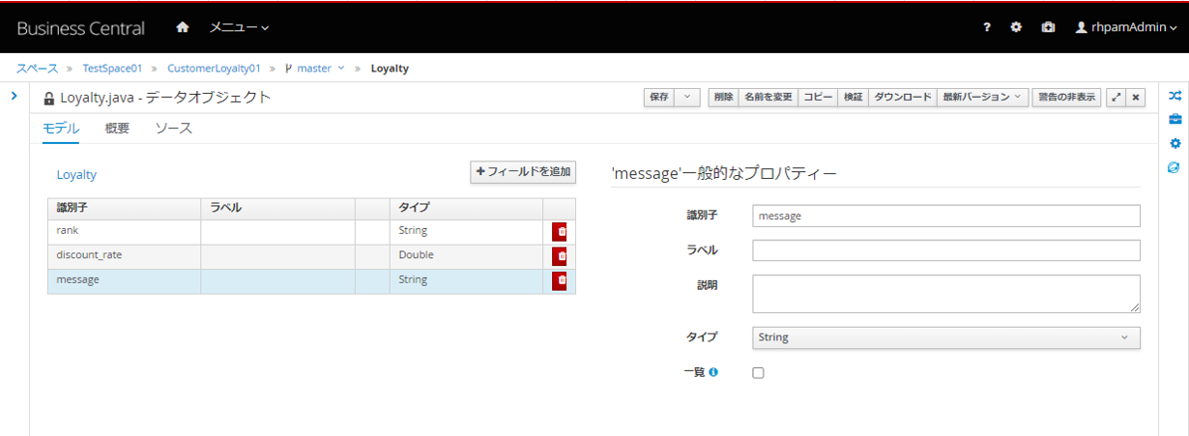
Task: Delete the rank field trash icon
Action: pos(560,232)
